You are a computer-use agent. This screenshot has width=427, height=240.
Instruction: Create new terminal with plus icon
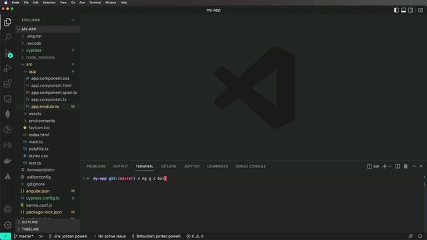[x=384, y=166]
